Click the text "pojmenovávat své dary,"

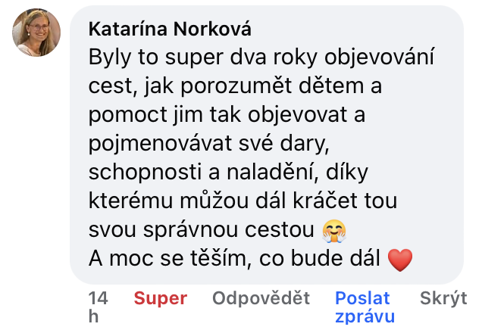click(209, 143)
